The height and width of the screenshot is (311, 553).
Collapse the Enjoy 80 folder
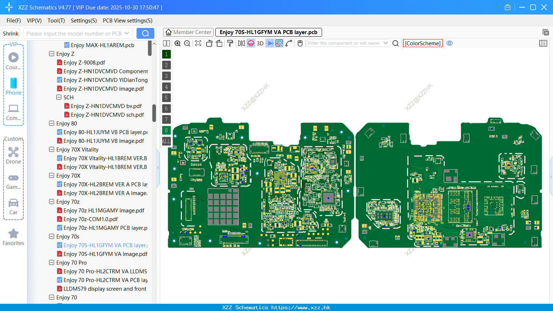point(52,123)
